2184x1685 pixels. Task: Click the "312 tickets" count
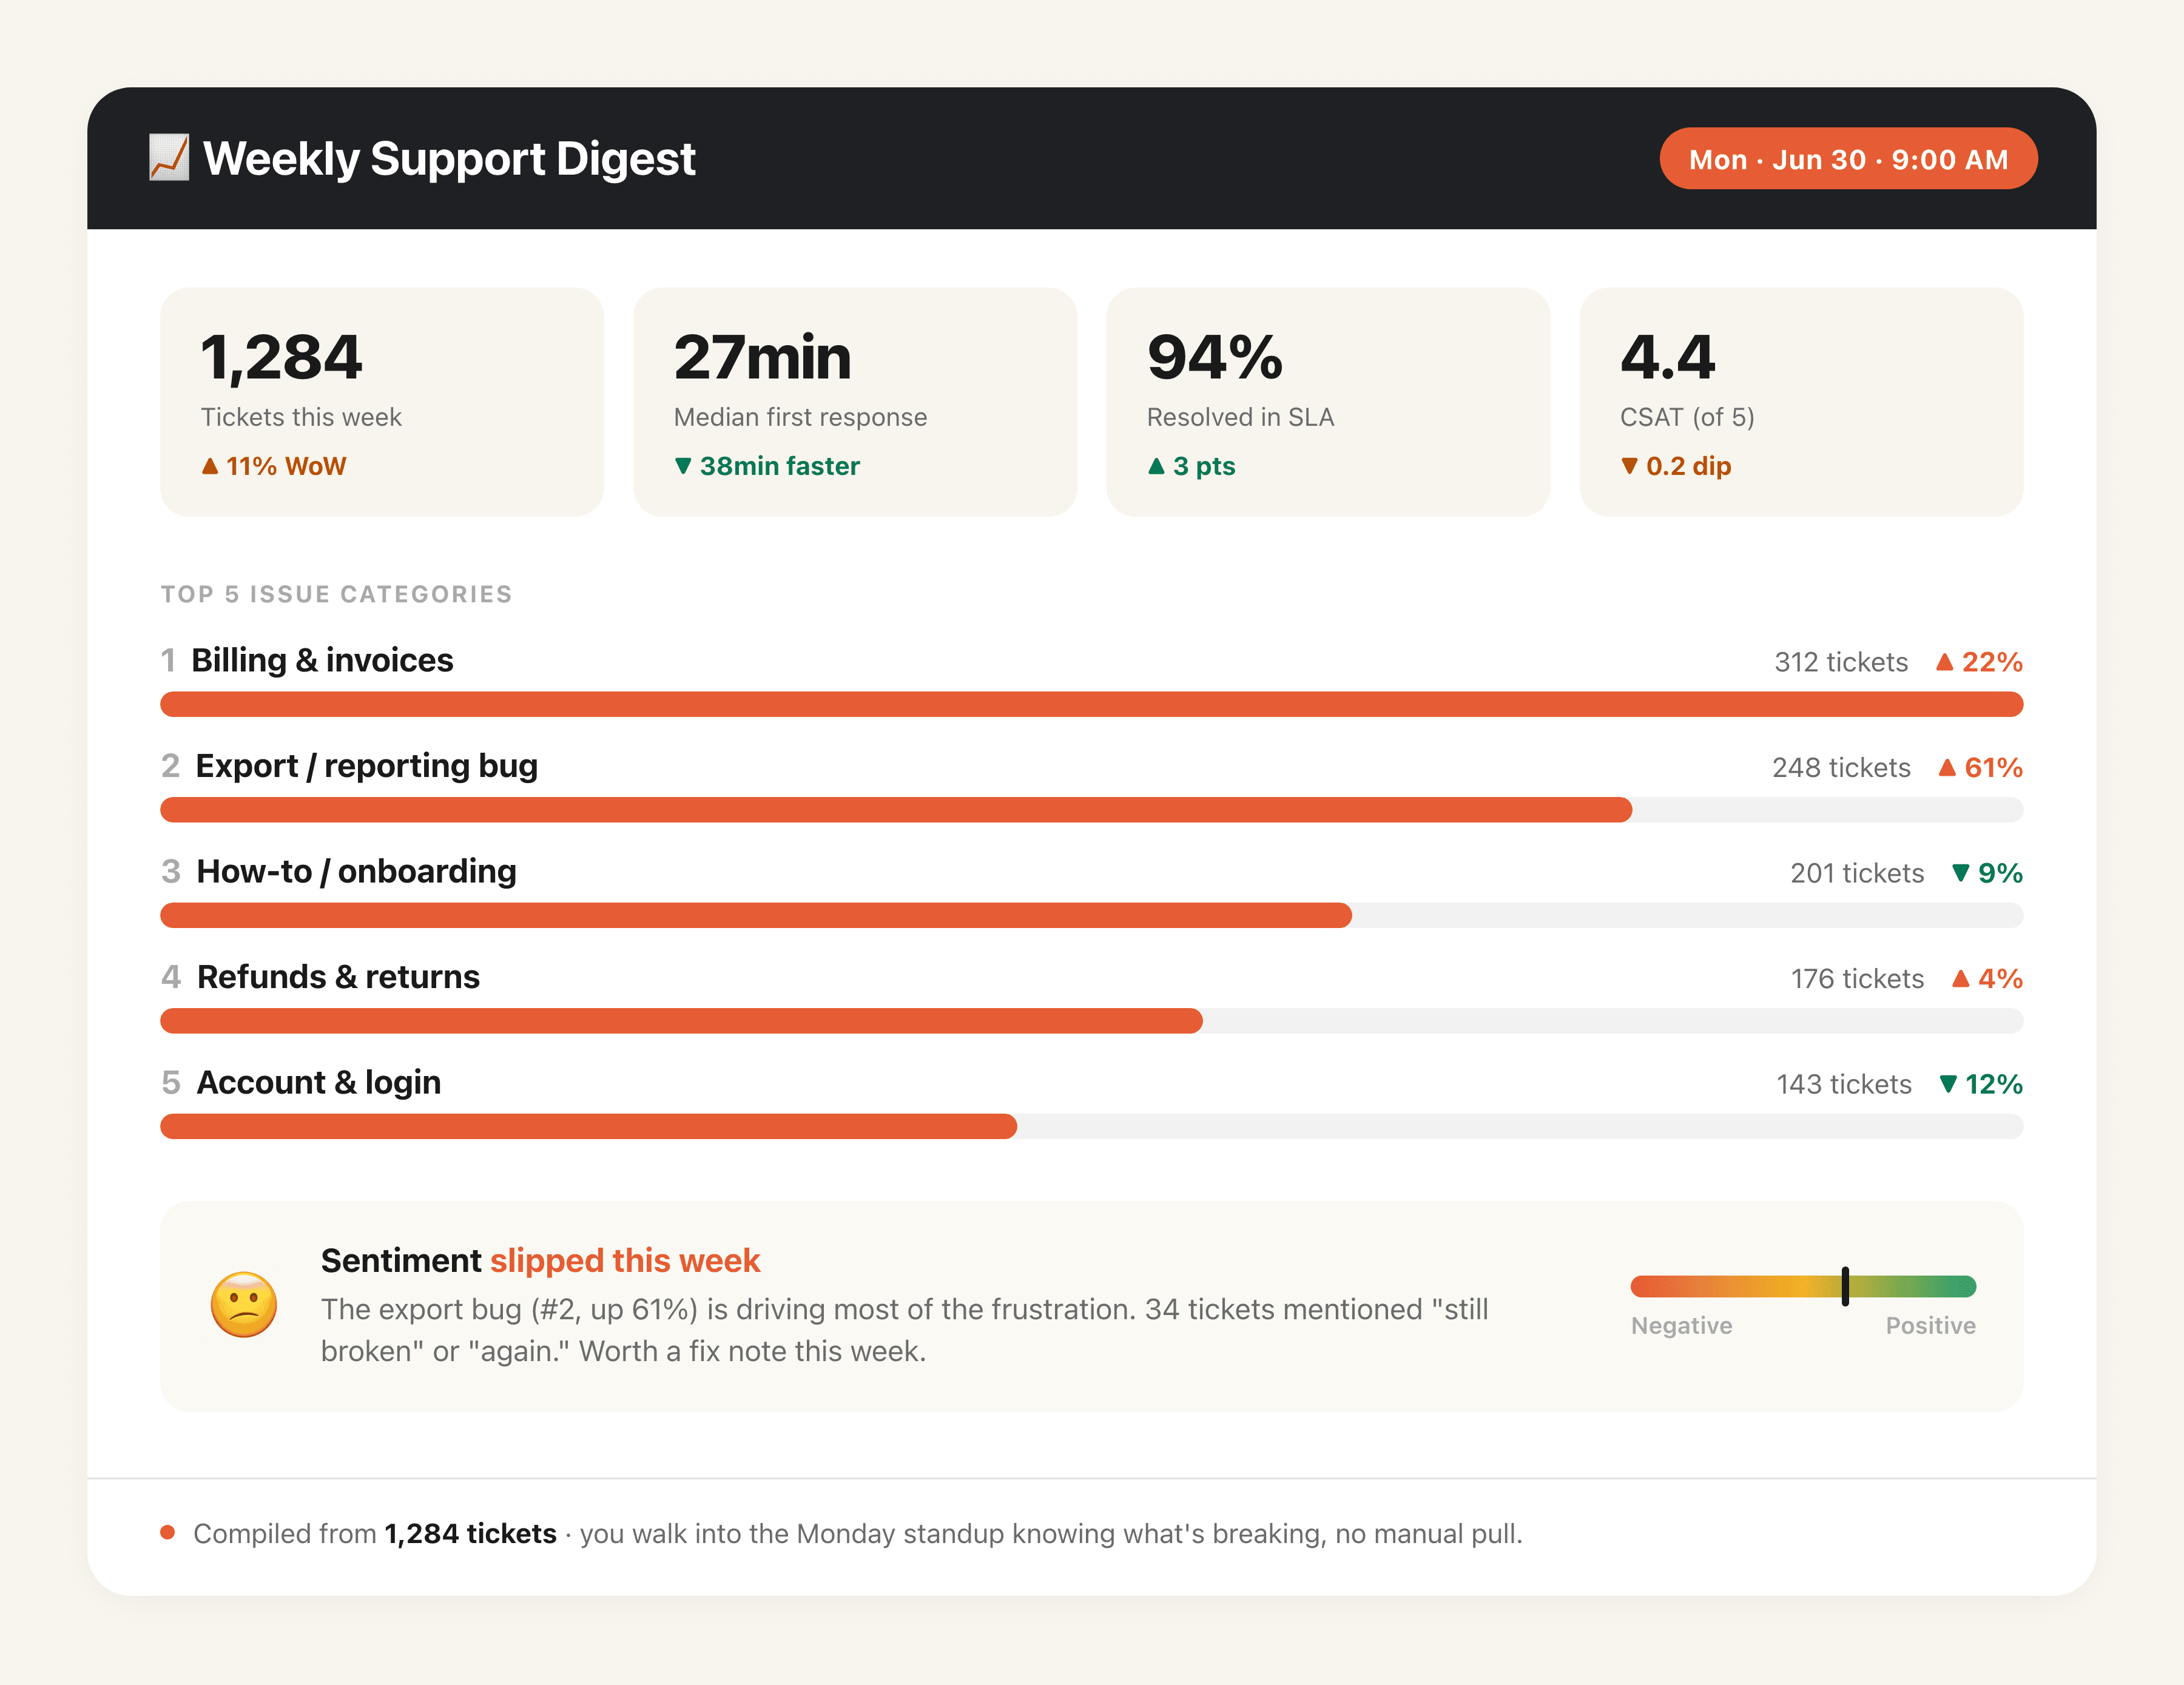[1841, 662]
